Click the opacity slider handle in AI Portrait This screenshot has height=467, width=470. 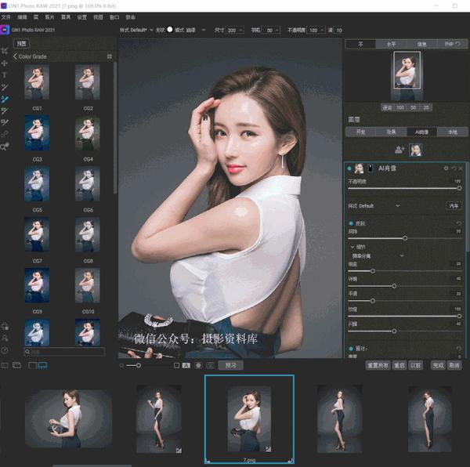(x=459, y=188)
